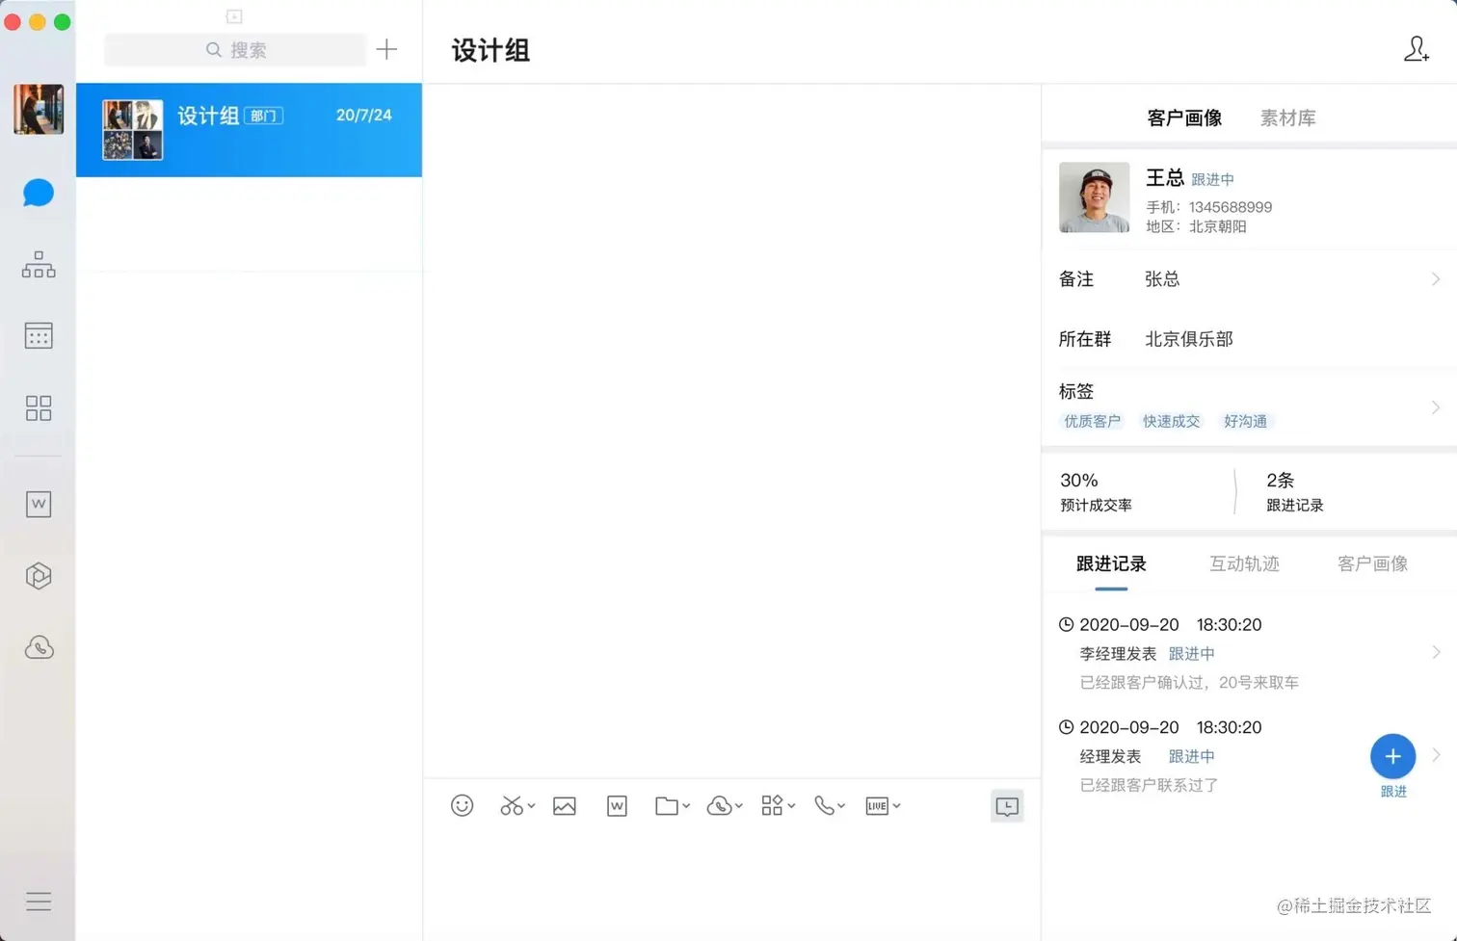Expand the 标签 section chevron
This screenshot has height=941, width=1457.
1435,406
